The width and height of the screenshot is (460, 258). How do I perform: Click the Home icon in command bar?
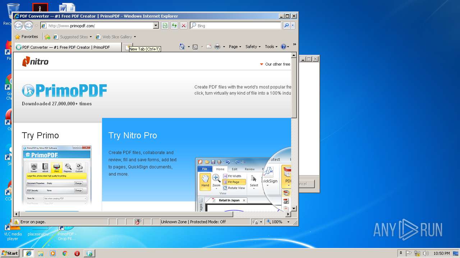(x=182, y=47)
